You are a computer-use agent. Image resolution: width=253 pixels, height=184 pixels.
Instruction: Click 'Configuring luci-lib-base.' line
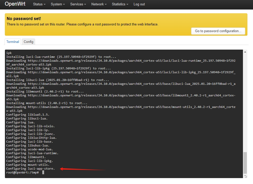29,142
